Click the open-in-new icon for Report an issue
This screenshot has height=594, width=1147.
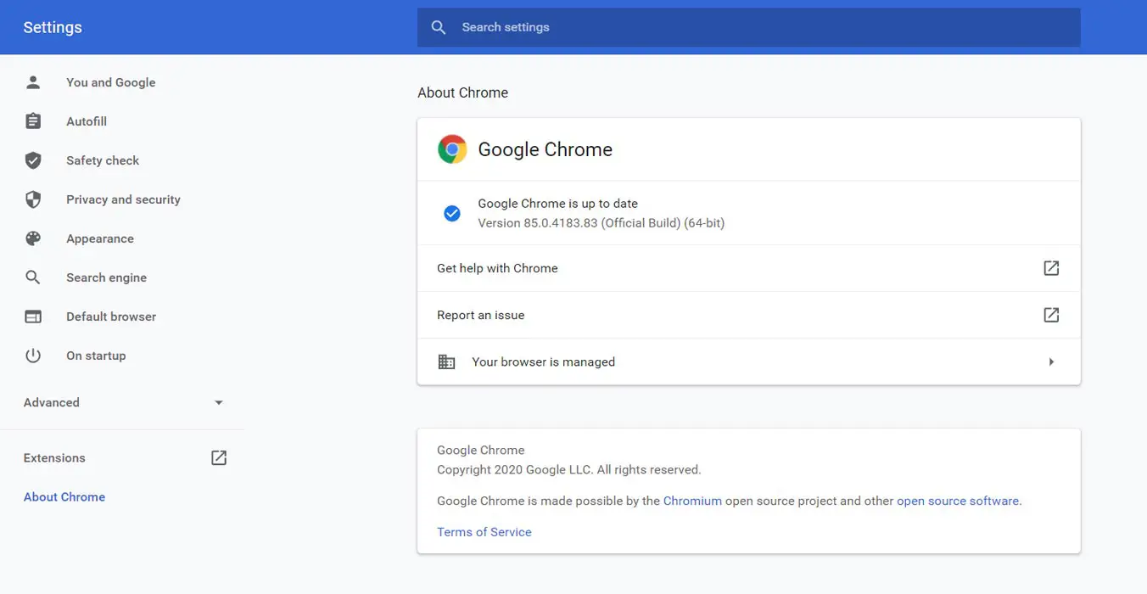pyautogui.click(x=1051, y=315)
